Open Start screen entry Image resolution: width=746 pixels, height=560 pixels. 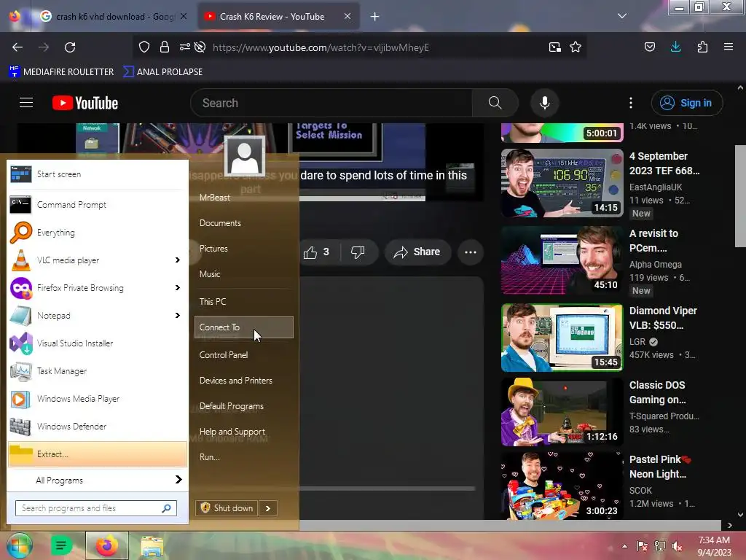(x=98, y=174)
